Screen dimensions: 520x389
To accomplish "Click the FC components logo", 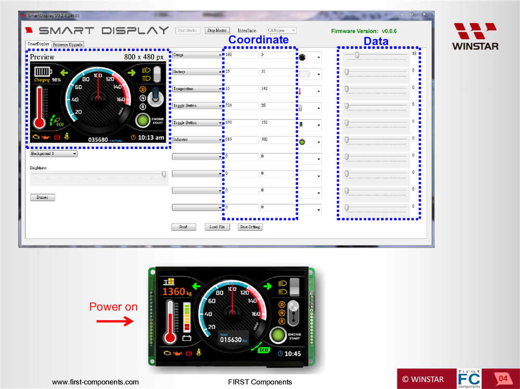I will (469, 379).
